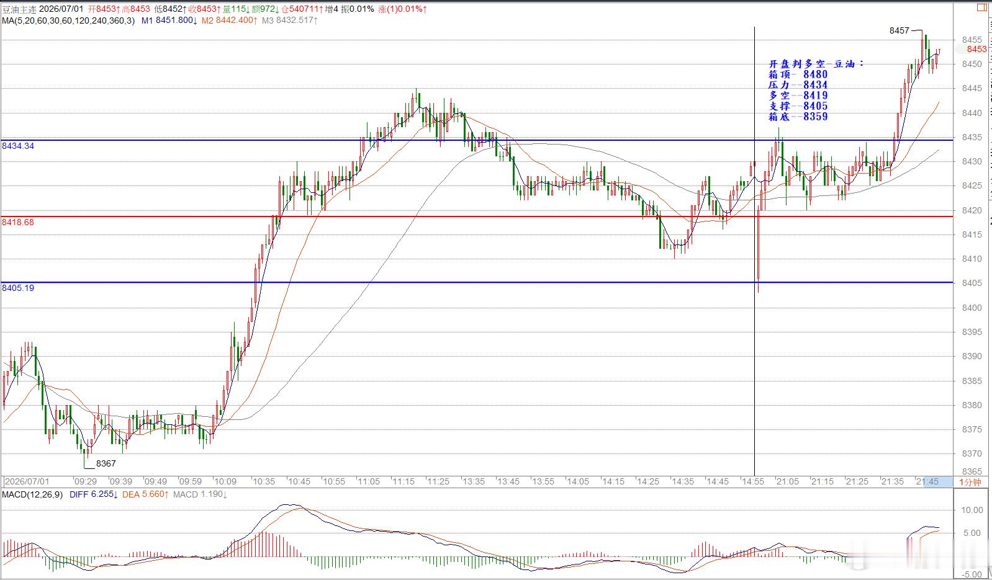Select the blue 8405.19 horizontal line label
The image size is (992, 580).
click(18, 288)
